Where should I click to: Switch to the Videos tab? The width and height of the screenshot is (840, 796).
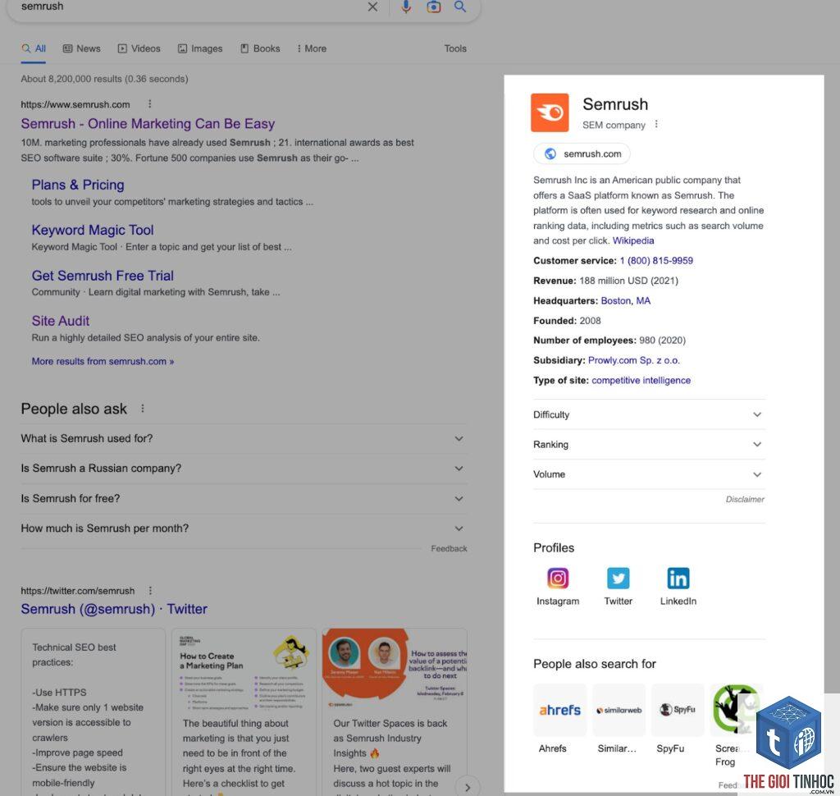tap(139, 48)
